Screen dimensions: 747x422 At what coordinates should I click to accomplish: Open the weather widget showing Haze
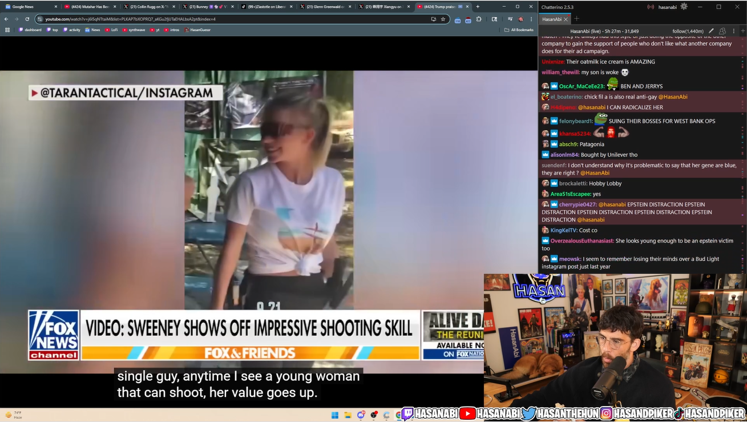pyautogui.click(x=14, y=415)
